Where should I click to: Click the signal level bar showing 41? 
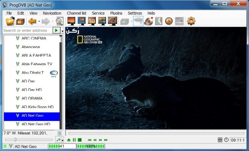[62, 146]
